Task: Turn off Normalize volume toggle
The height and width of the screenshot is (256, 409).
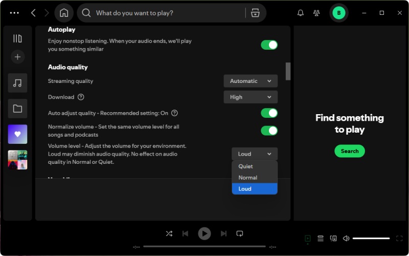Action: (269, 131)
